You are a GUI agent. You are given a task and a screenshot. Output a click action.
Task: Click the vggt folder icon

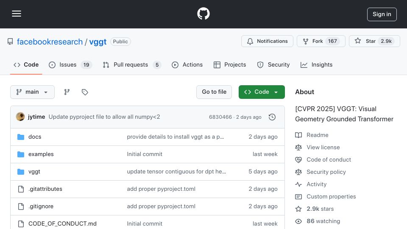click(21, 172)
